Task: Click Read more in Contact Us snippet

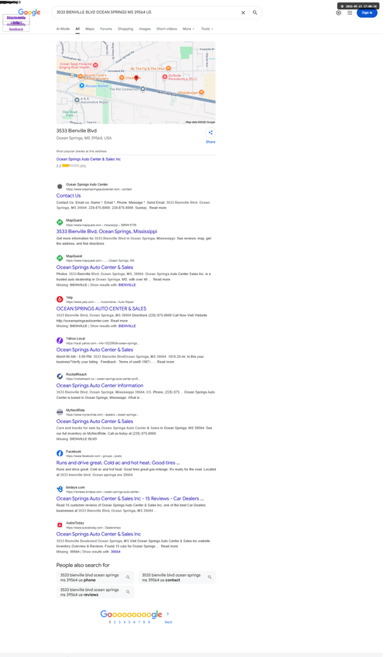Action: click(158, 208)
